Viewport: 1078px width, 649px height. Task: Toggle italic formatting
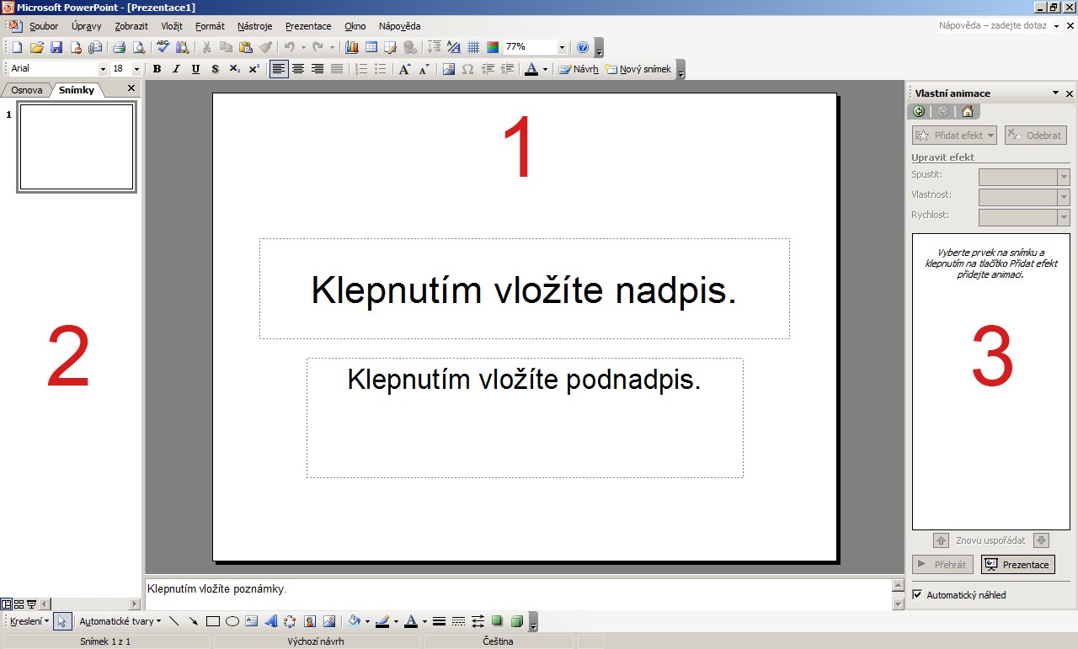(x=176, y=69)
